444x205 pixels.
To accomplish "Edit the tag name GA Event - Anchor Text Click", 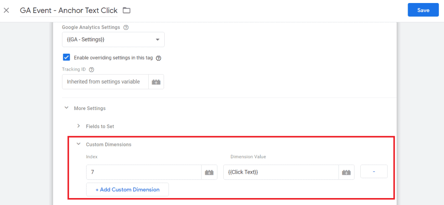I will (x=69, y=10).
